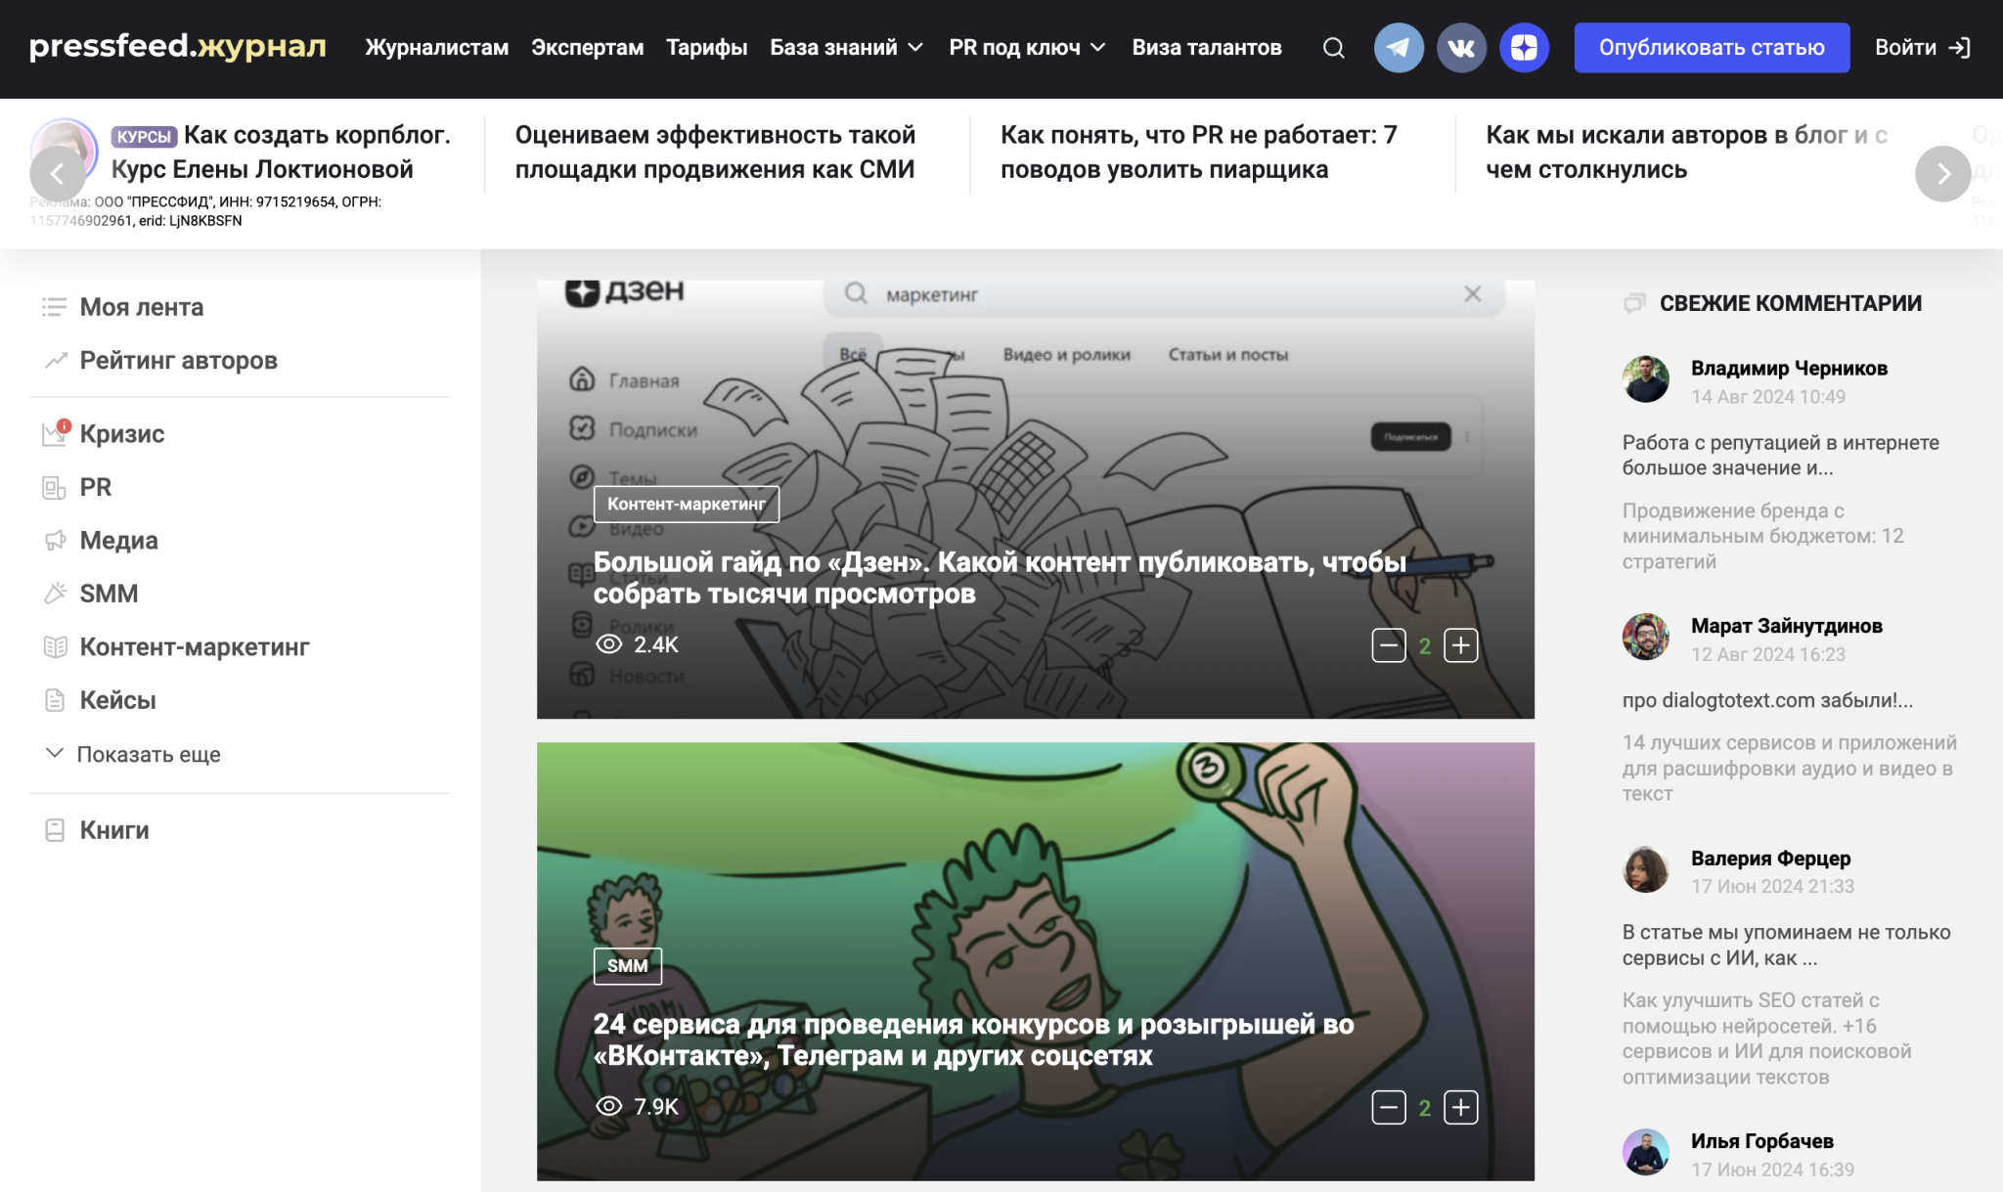This screenshot has width=2003, height=1192.
Task: Go to the Журналистам menu item
Action: click(x=436, y=48)
